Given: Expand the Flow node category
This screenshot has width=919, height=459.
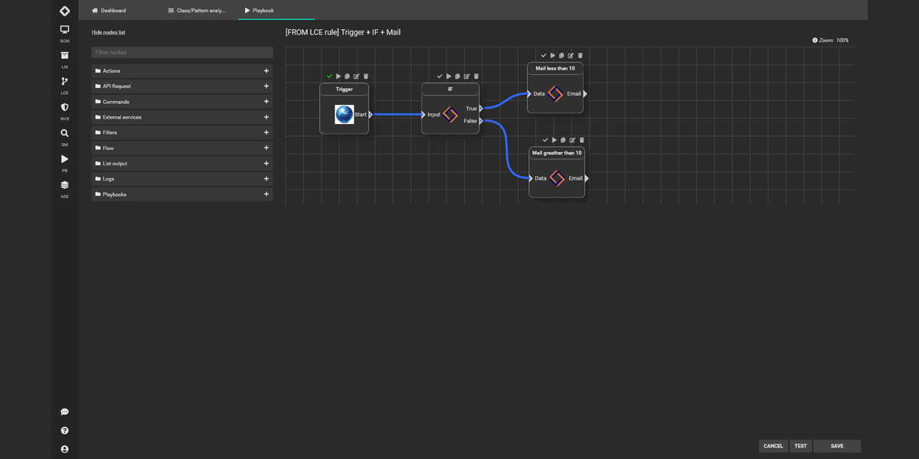Looking at the screenshot, I should coord(267,148).
